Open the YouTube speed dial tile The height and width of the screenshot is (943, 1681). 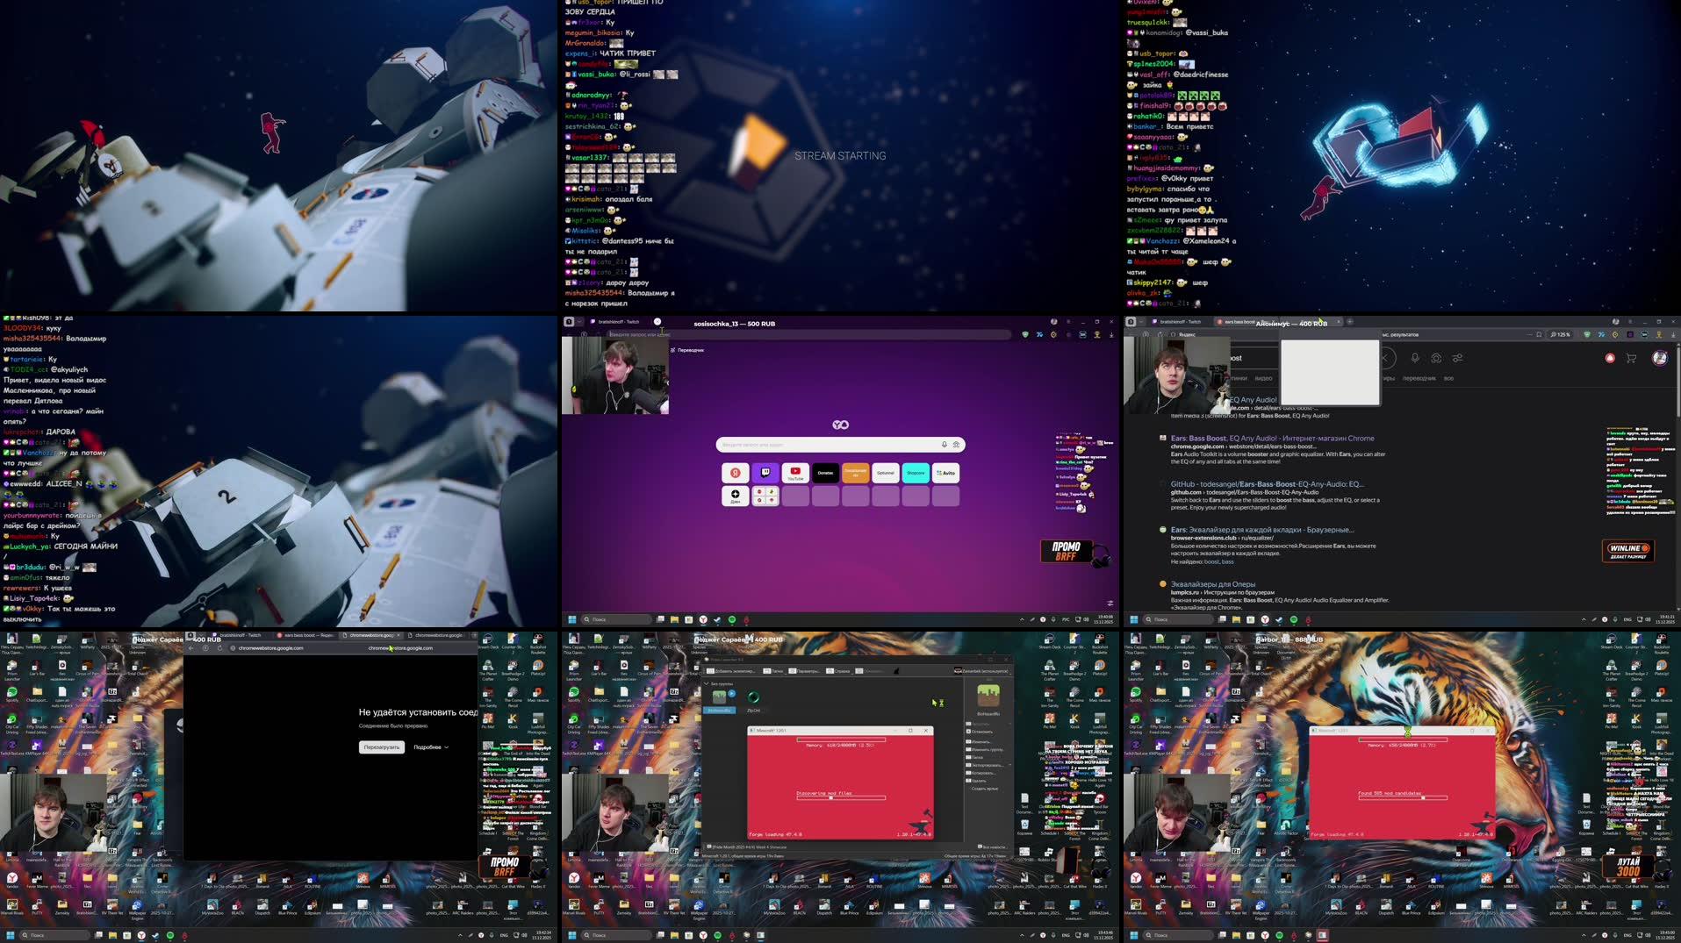point(795,474)
